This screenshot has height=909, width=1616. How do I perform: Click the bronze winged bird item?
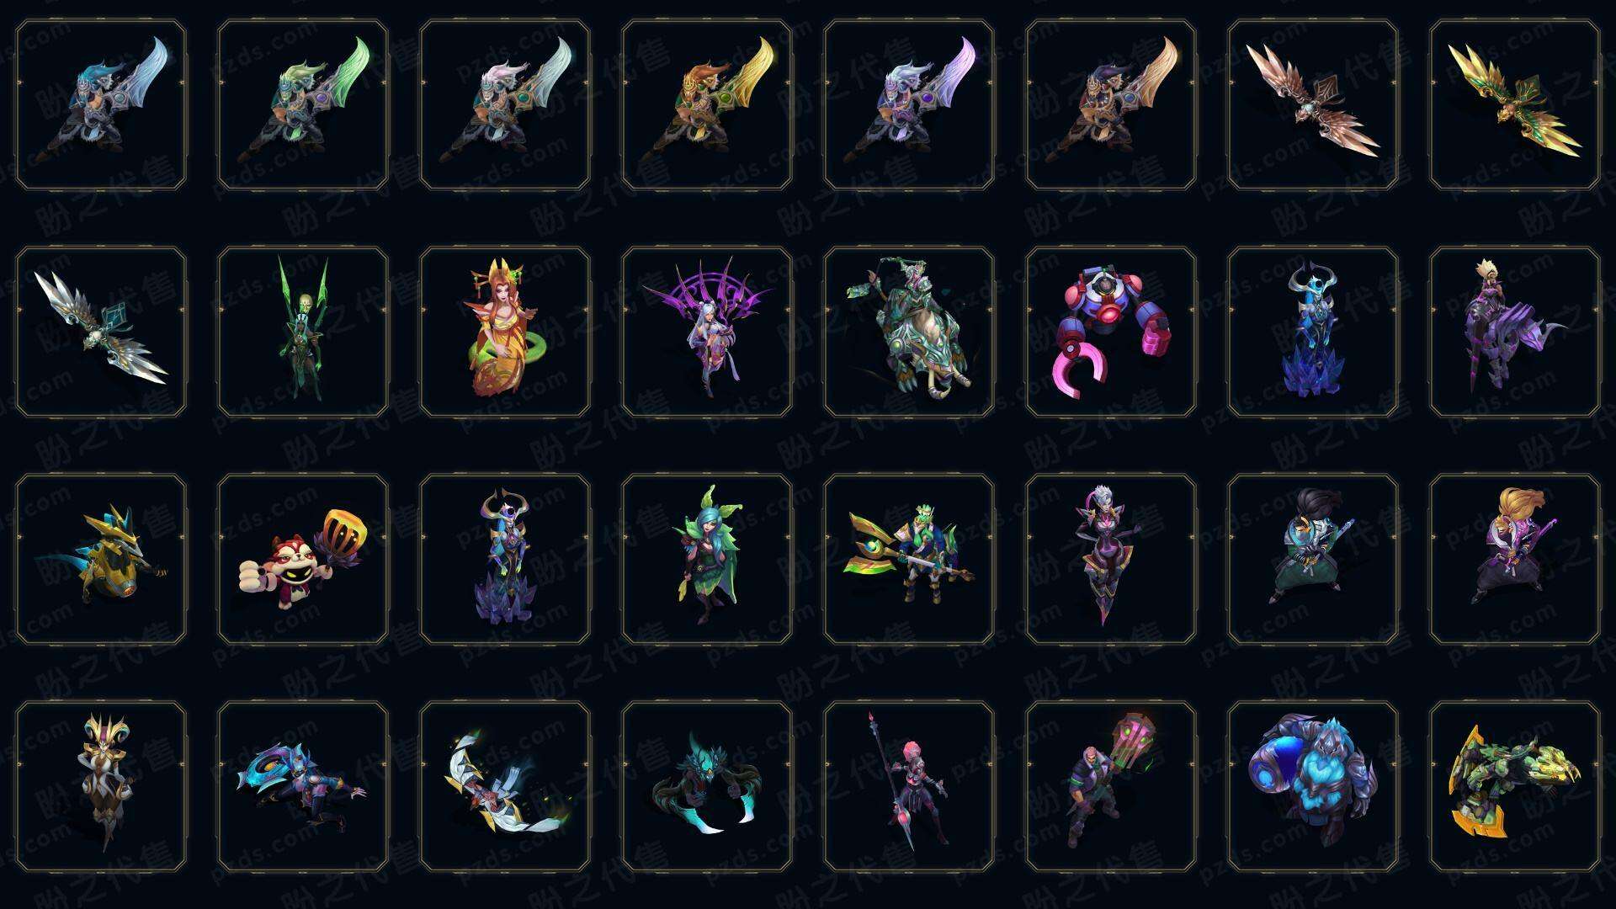tap(1313, 105)
